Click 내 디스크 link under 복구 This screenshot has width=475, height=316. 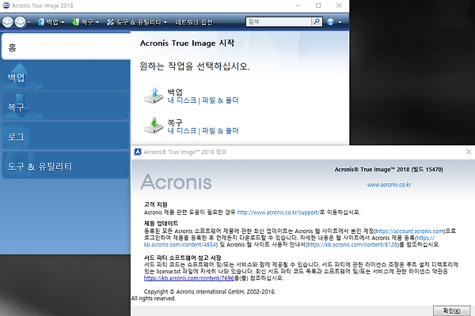coord(182,130)
